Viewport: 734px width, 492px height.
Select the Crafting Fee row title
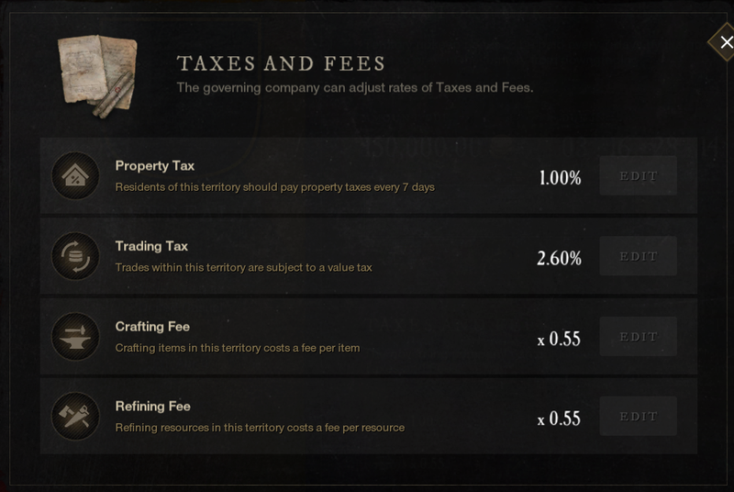pos(152,326)
